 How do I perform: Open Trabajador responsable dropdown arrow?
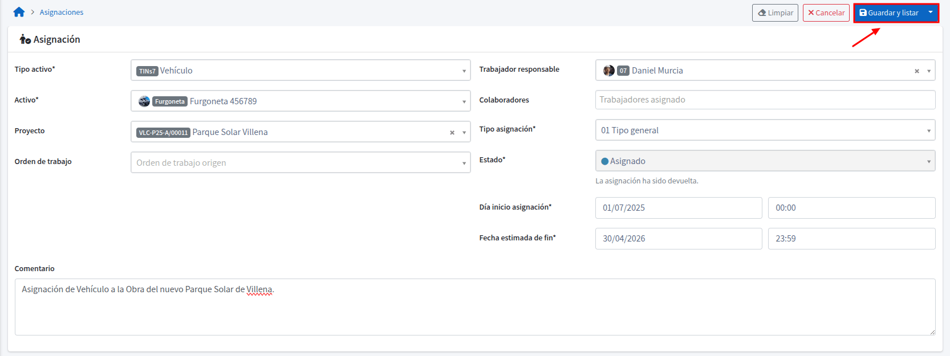[929, 71]
